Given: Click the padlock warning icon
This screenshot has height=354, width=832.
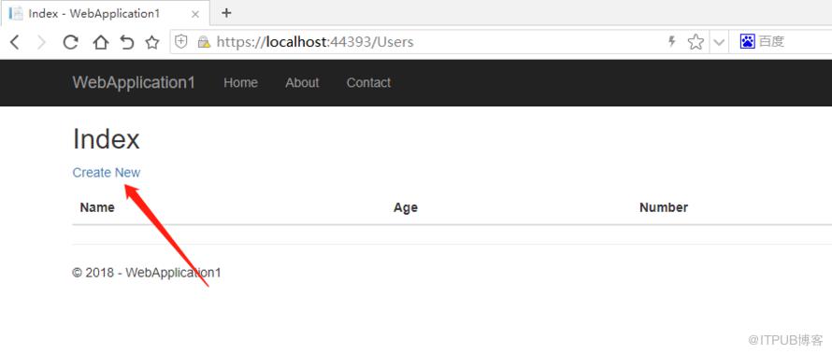Looking at the screenshot, I should tap(204, 42).
